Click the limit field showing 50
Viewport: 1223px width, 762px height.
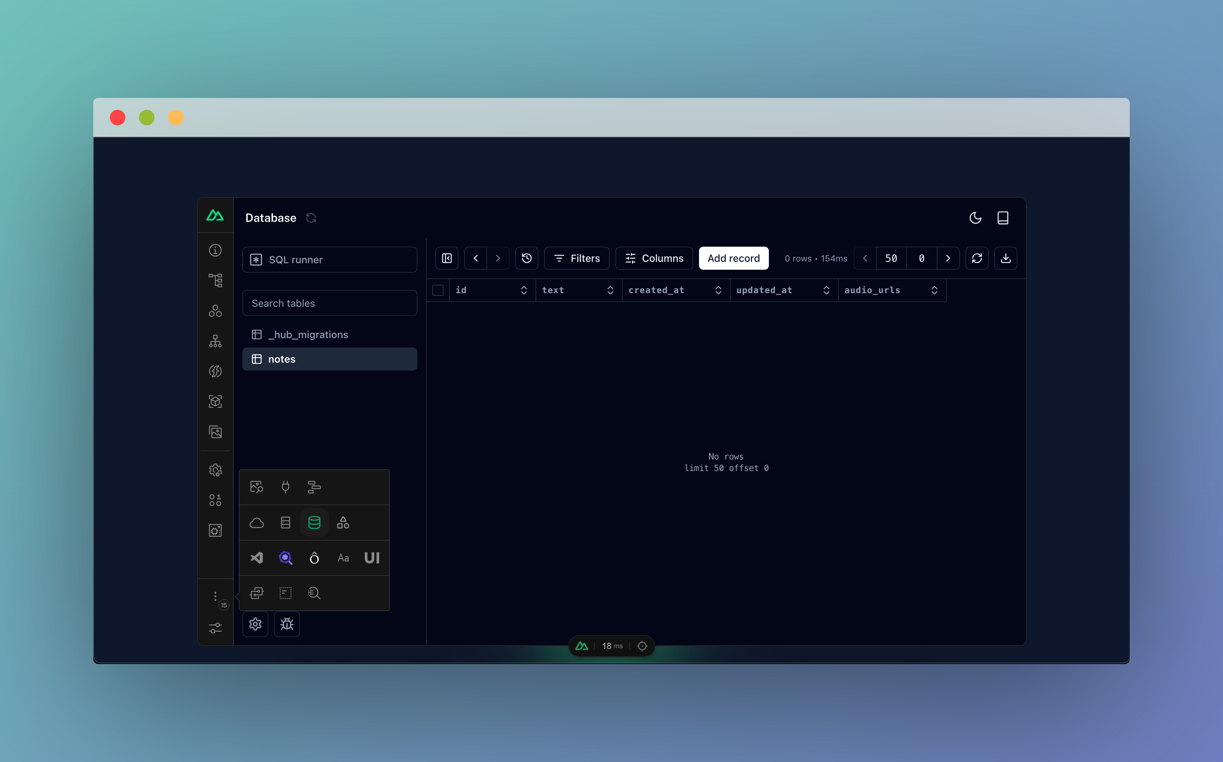tap(891, 259)
